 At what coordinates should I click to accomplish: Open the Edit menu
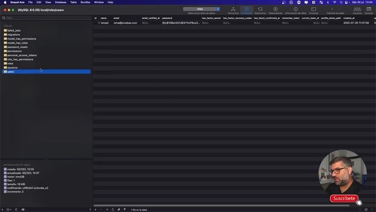pyautogui.click(x=39, y=2)
